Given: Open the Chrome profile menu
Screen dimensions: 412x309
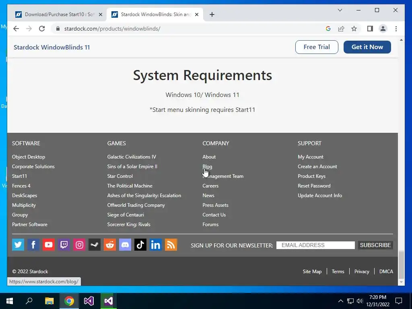Looking at the screenshot, I should point(383,29).
